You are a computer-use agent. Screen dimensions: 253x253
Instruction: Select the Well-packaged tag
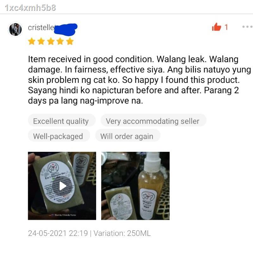[x=59, y=136]
